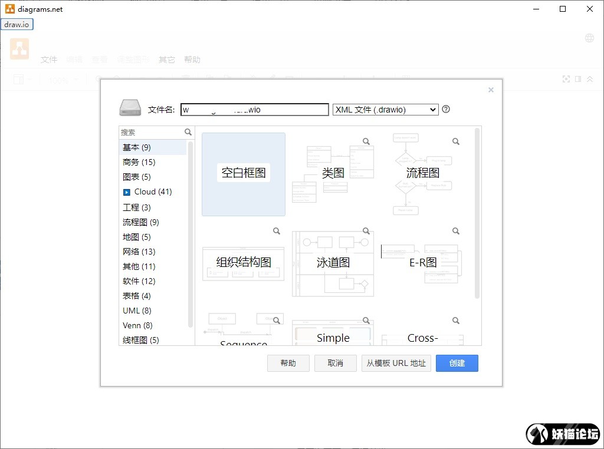Select the 商务 (15) category

click(153, 162)
